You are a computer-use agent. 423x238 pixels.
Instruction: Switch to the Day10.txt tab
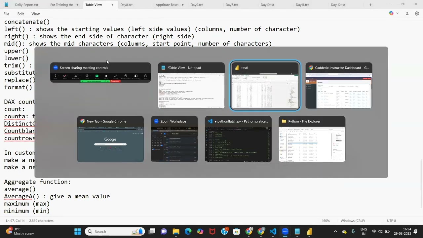(x=267, y=5)
